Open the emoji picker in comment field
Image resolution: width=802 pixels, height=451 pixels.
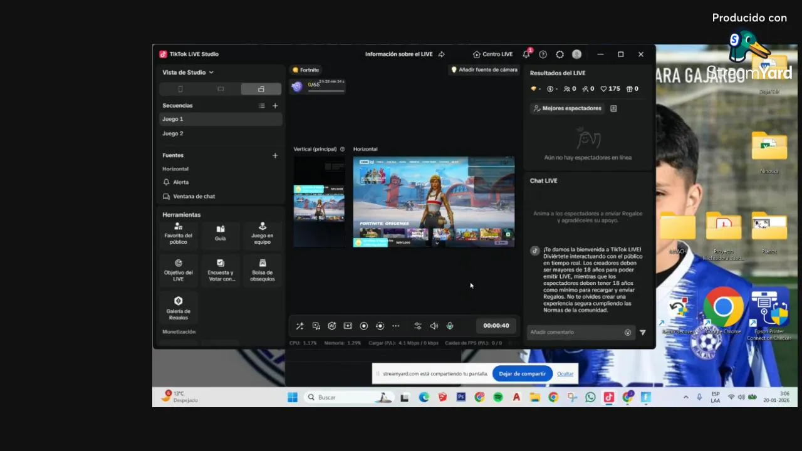click(628, 333)
